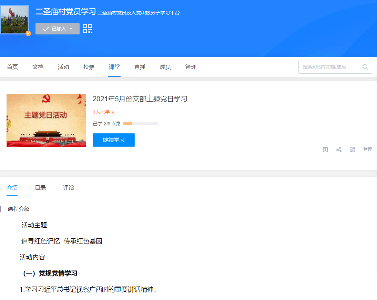Click the 已加入 joined button
The height and width of the screenshot is (300, 377).
pyautogui.click(x=58, y=29)
